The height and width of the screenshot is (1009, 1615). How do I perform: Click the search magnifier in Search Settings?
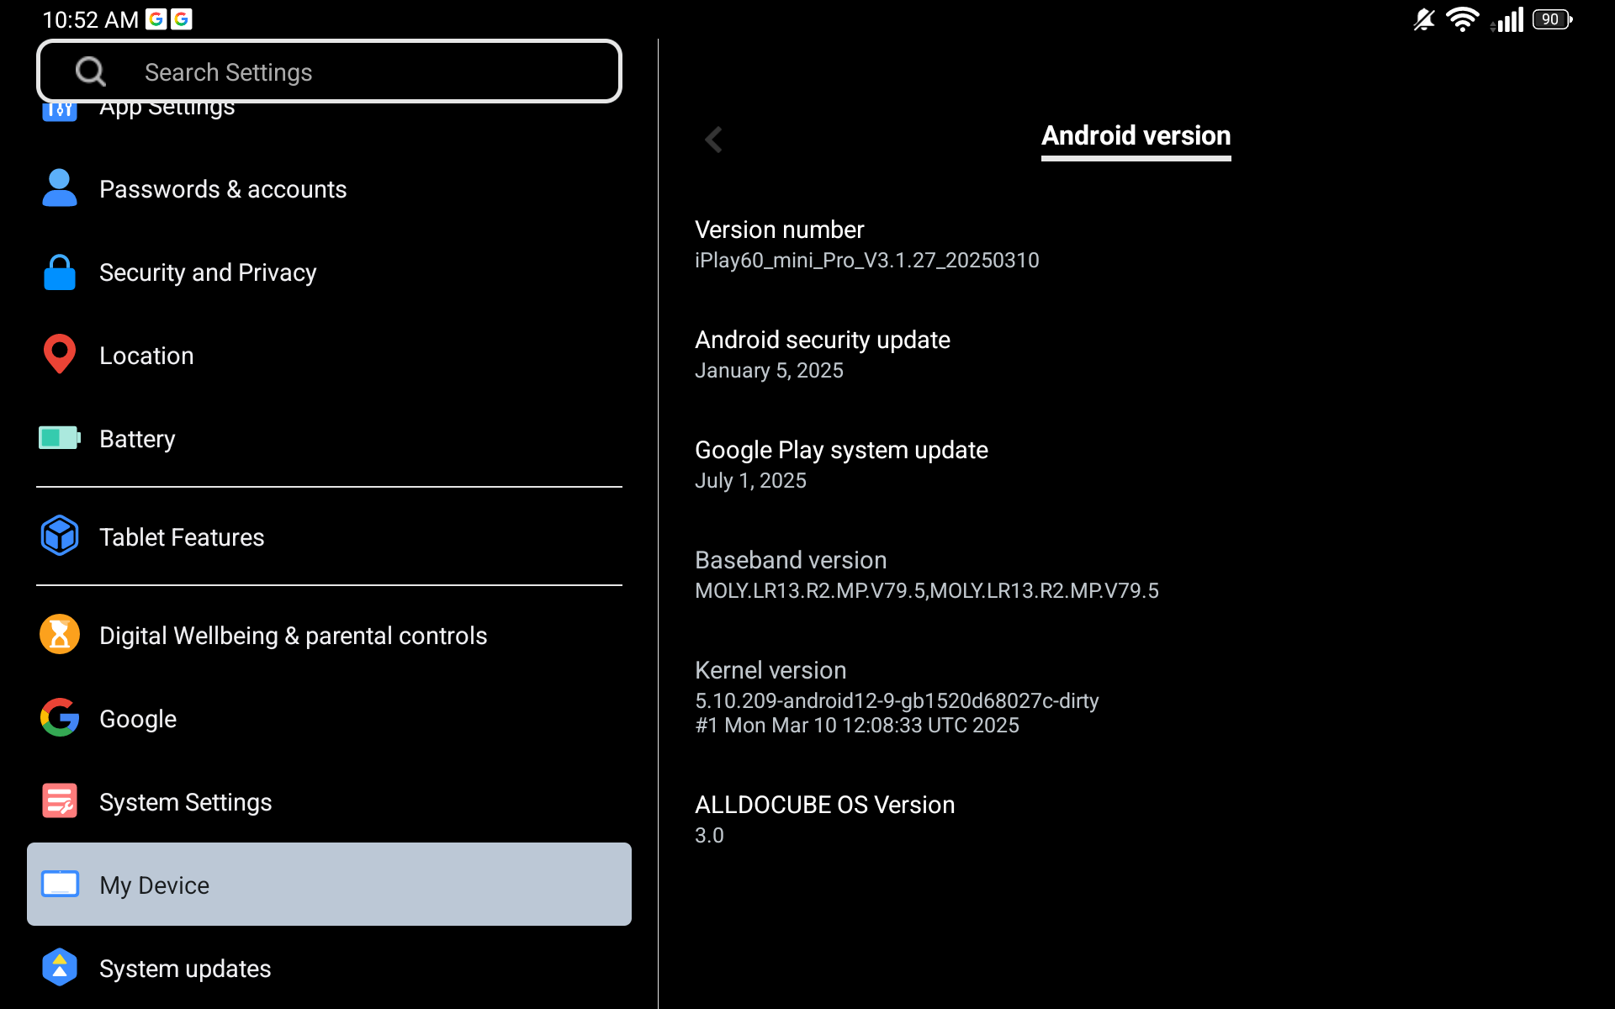(91, 71)
